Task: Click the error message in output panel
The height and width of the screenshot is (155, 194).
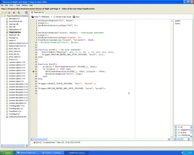Action: pyautogui.click(x=58, y=142)
